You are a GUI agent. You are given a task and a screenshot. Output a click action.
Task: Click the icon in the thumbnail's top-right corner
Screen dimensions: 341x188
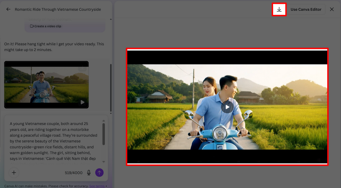[82, 68]
